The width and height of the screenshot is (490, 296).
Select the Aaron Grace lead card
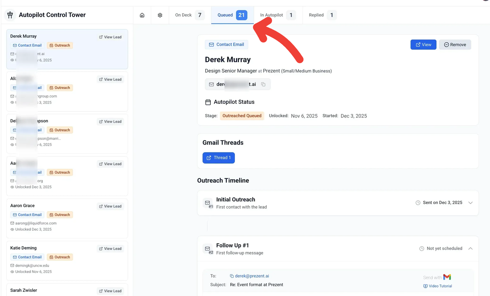click(67, 218)
